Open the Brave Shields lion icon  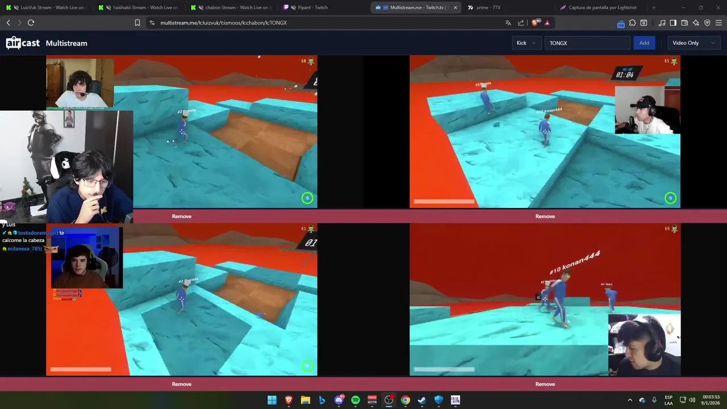click(535, 23)
